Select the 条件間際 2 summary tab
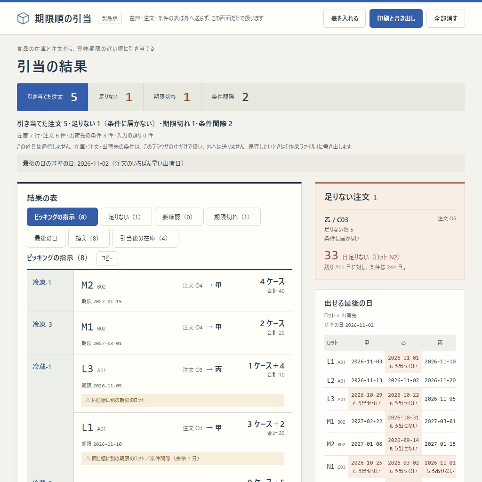The width and height of the screenshot is (482, 482). (x=230, y=97)
